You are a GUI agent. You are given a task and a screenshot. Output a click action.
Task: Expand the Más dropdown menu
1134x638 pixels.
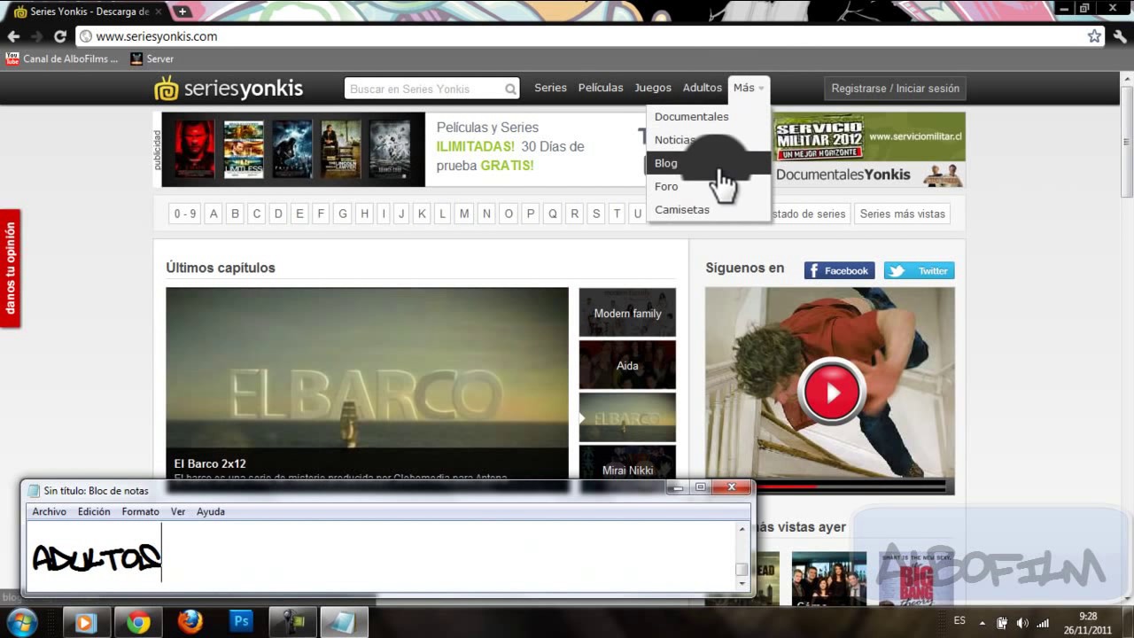click(x=749, y=88)
